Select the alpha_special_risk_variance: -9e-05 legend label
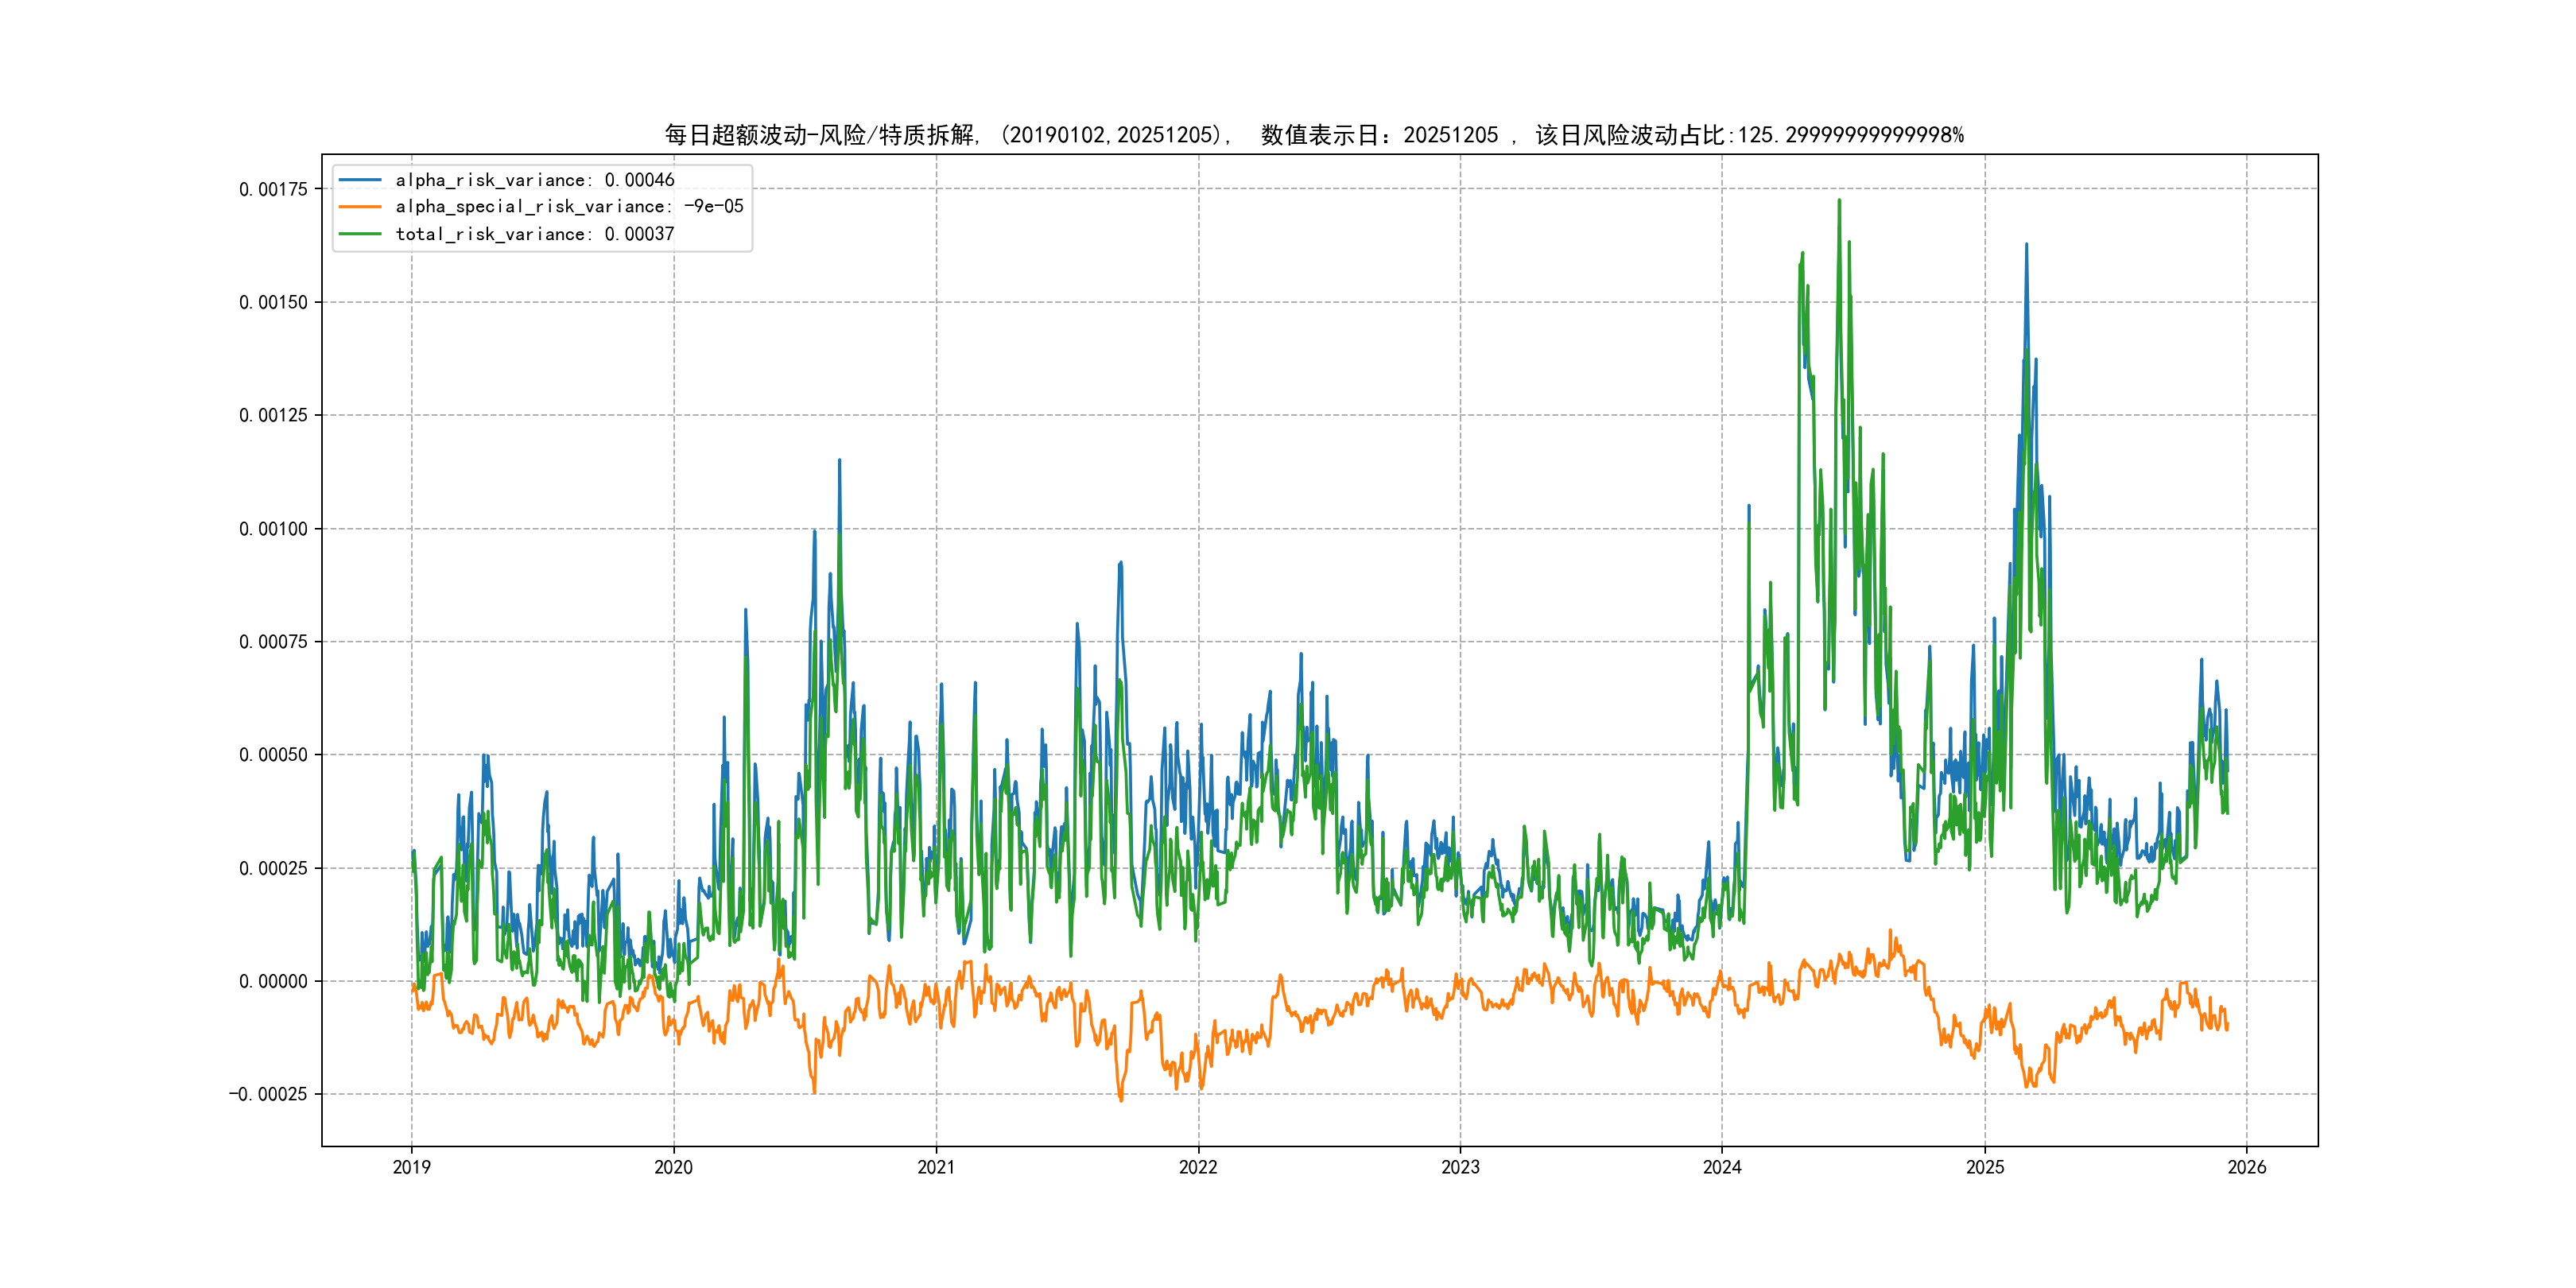2576x1288 pixels. click(569, 207)
